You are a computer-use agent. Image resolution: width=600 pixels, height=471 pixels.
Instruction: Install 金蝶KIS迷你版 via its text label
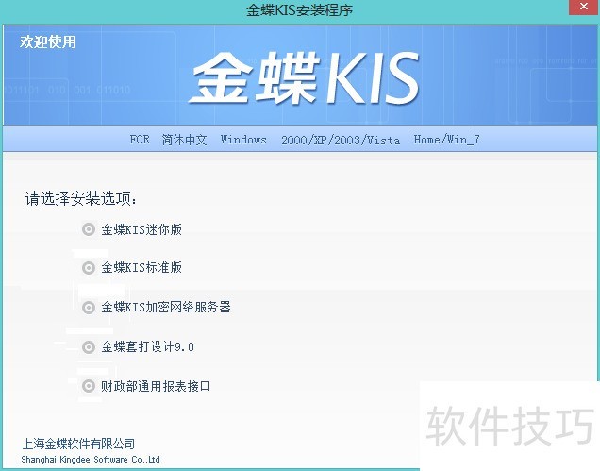pyautogui.click(x=142, y=229)
